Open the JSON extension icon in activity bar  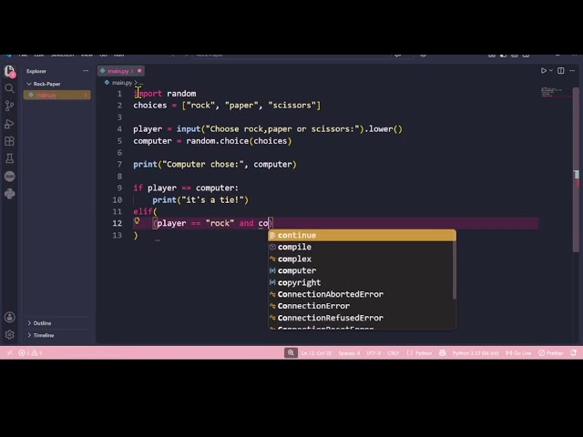point(9,176)
